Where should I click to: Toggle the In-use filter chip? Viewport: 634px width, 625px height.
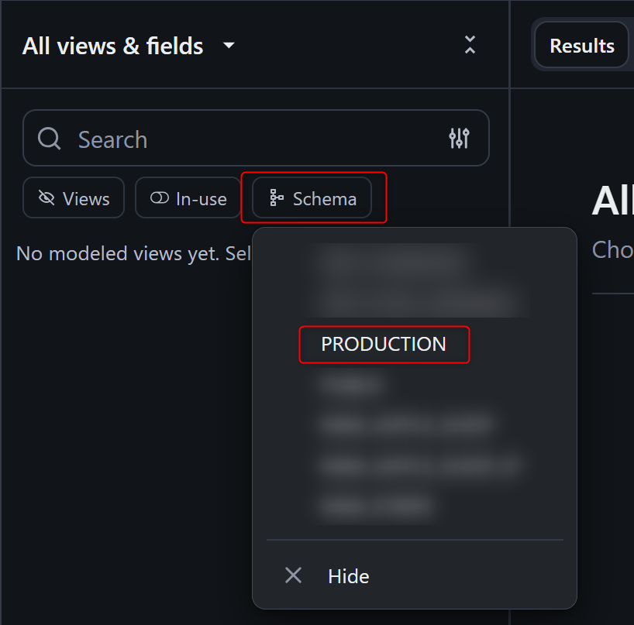tap(188, 199)
